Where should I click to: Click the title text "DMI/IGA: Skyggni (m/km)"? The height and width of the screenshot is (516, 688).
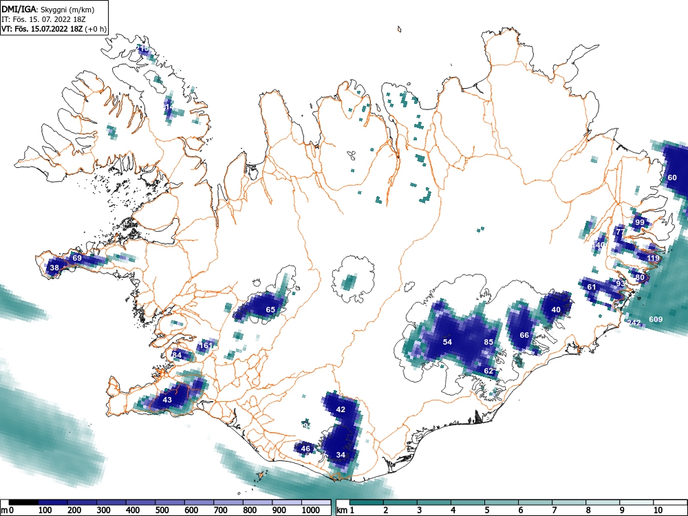(x=48, y=9)
